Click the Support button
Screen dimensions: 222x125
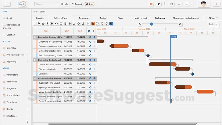coord(77,4)
